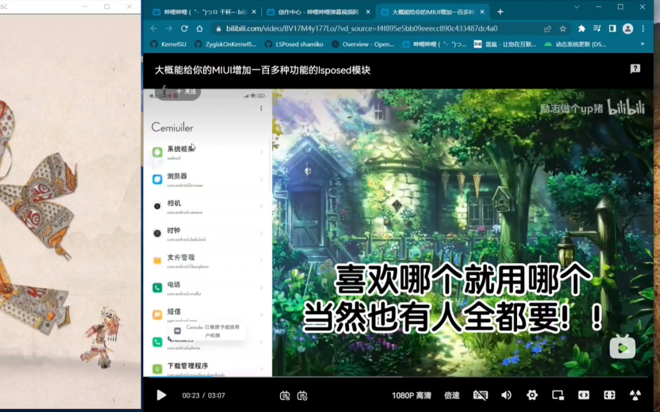Open the 倍速 playback speed menu
Viewport: 660px width, 412px height.
(x=452, y=396)
